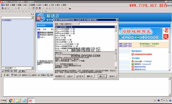
Task: Open the top dropdown in the left panel
Action: click(32, 17)
